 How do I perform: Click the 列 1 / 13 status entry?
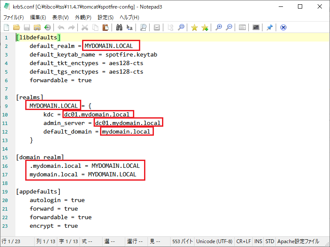(x=46, y=241)
